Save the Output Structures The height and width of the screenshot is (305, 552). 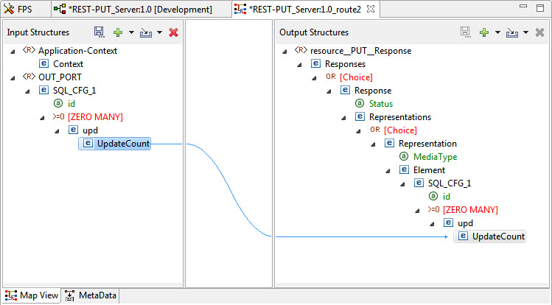coord(465,32)
